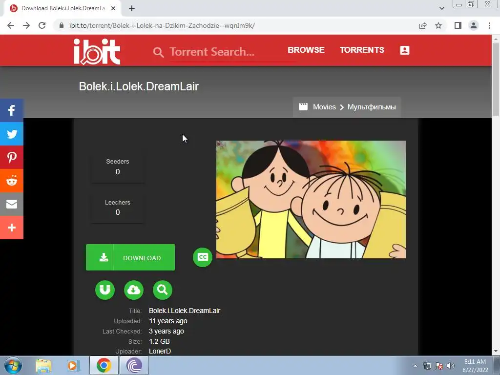Select the Download Bolek.i.Lolek tab
Screen dimensions: 500x375
62,8
